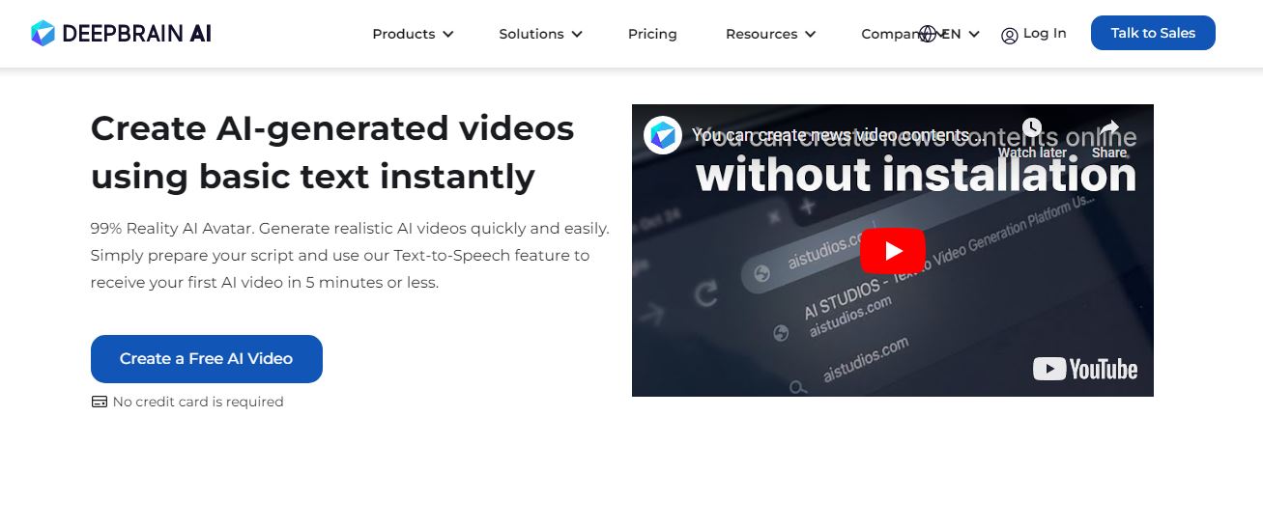Screen dimensions: 1263x528
Task: Expand the Solutions dropdown menu
Action: point(540,34)
